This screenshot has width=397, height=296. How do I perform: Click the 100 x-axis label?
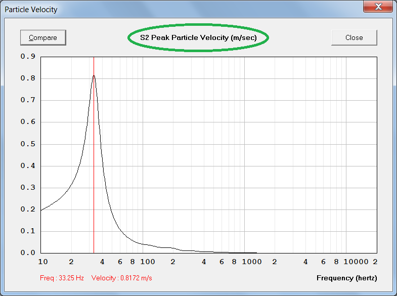pyautogui.click(x=148, y=262)
